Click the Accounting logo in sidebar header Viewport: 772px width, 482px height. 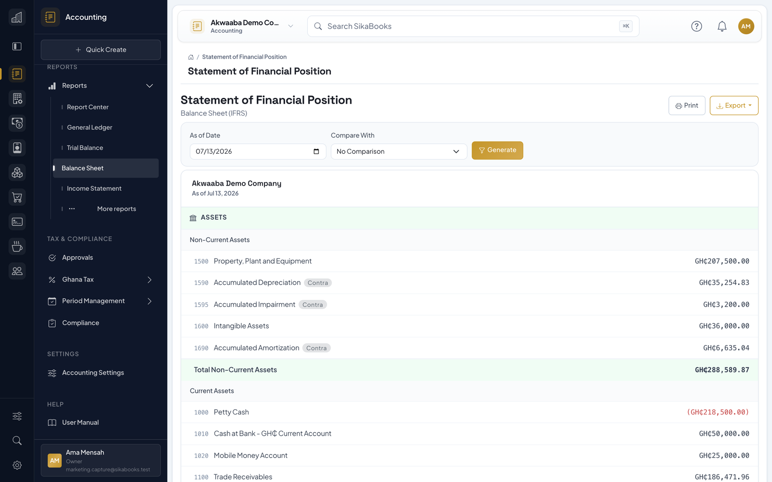point(50,17)
